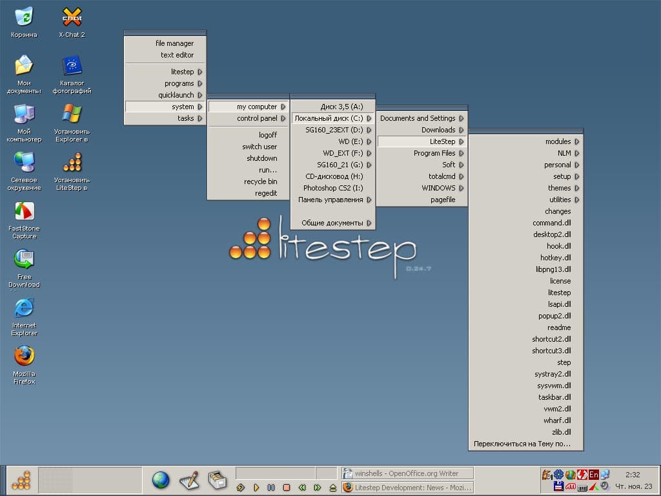Click the blue flower tray icon
Viewport: 661px width, 496px height.
[558, 475]
